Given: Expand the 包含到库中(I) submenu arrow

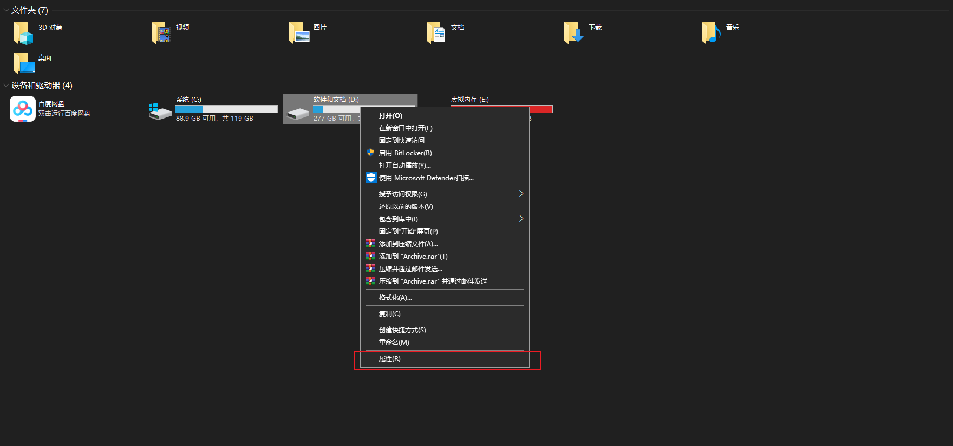Looking at the screenshot, I should 521,219.
